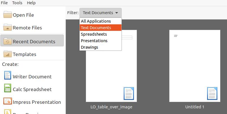
Task: Click the Open File folder icon
Action: click(x=8, y=15)
